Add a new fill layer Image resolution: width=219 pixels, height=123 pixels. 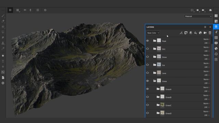coord(195,33)
